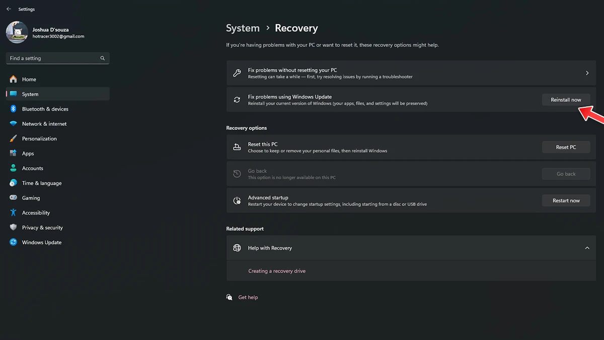Click the Reset PC button

pos(566,147)
